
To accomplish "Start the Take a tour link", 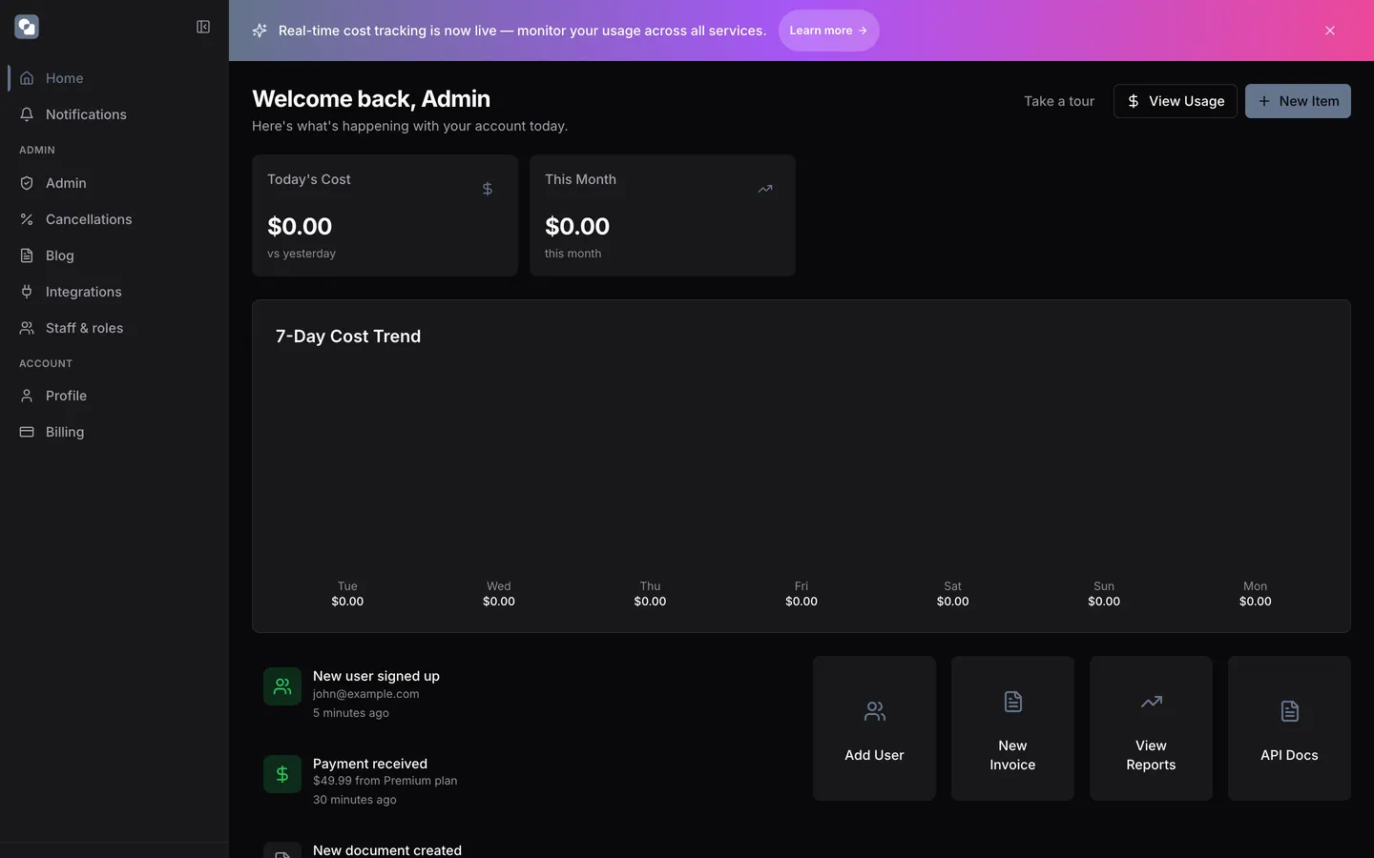I will (x=1059, y=101).
